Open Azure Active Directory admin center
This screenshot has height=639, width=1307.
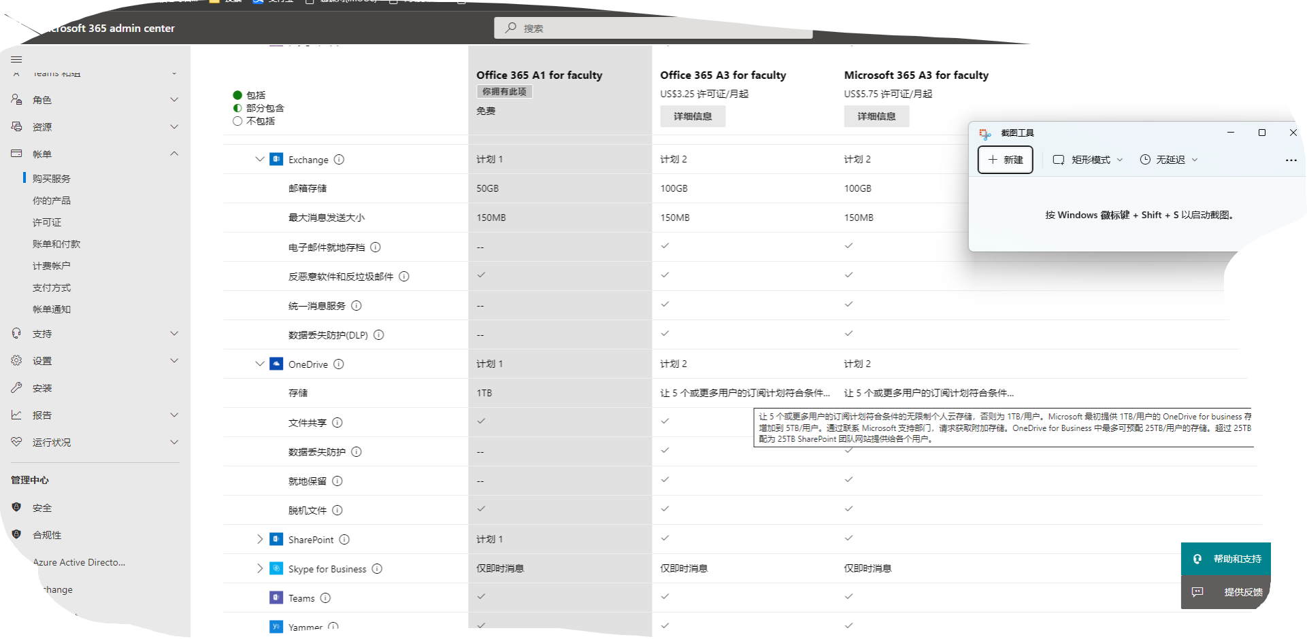79,562
